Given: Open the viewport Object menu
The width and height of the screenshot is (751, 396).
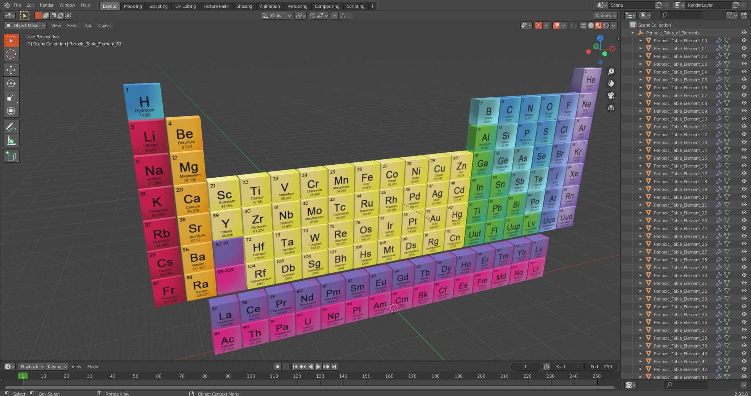Looking at the screenshot, I should coord(104,25).
